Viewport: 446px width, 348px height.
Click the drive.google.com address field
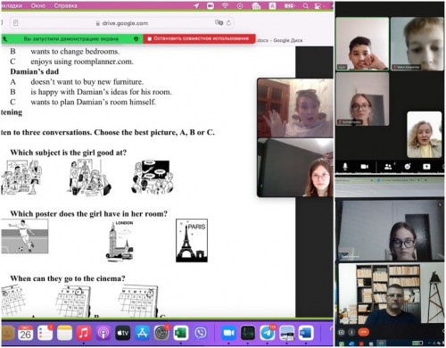point(122,23)
